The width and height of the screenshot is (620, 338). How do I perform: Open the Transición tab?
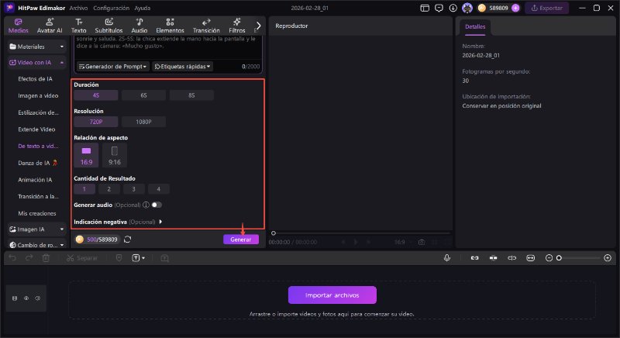(206, 26)
